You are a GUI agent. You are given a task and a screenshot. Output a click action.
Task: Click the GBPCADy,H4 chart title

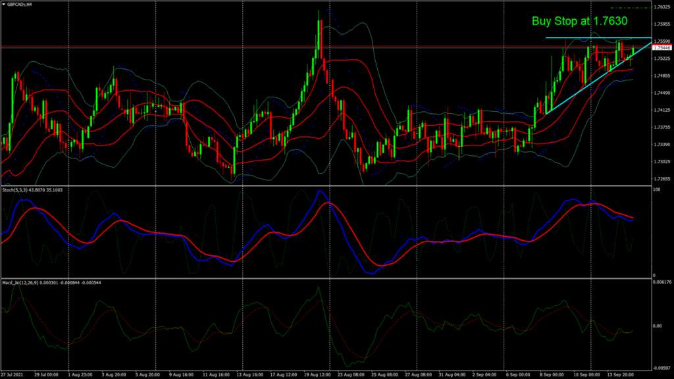click(x=19, y=5)
